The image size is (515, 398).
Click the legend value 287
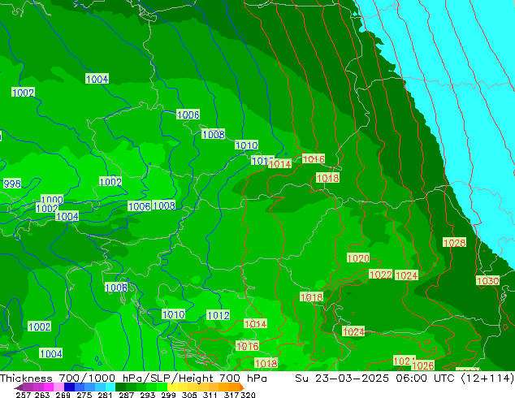126,395
